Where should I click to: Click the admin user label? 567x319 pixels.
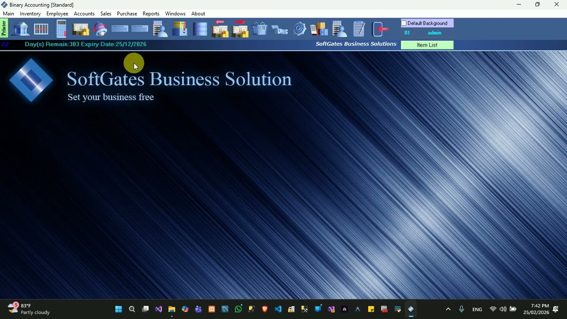pyautogui.click(x=434, y=33)
